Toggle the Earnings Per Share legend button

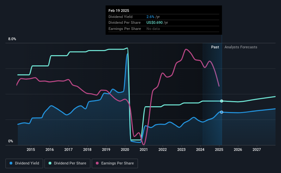coord(115,163)
